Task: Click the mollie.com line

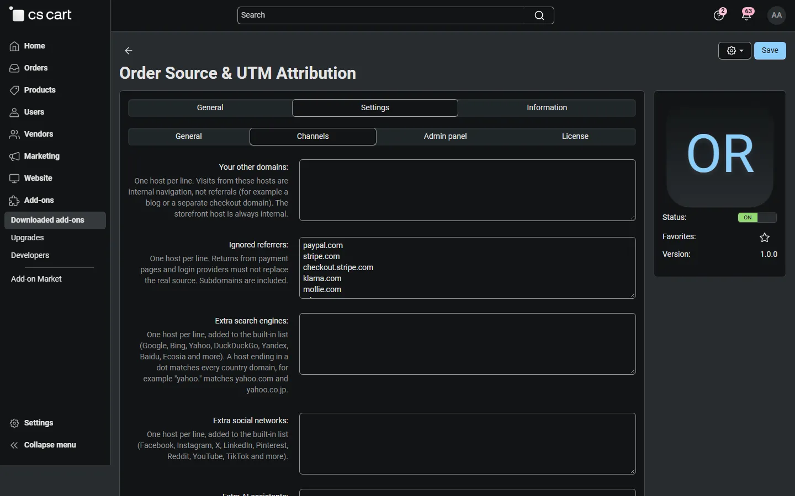Action: coord(322,290)
